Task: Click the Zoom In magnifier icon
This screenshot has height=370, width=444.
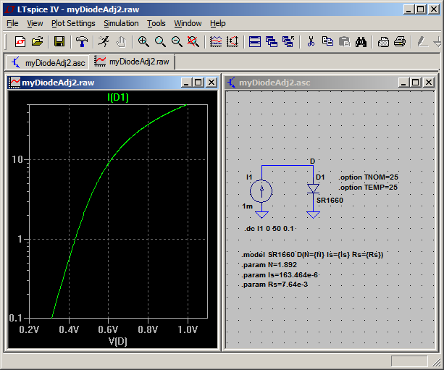Action: pos(143,41)
